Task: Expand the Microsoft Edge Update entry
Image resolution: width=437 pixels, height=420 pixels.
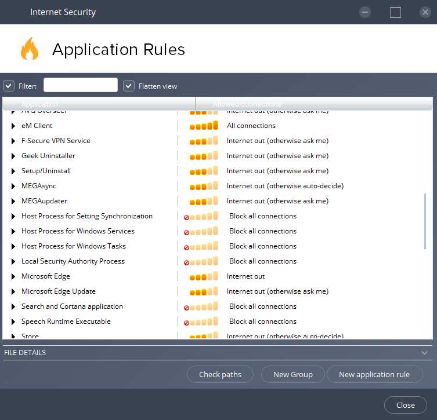Action: [x=13, y=291]
